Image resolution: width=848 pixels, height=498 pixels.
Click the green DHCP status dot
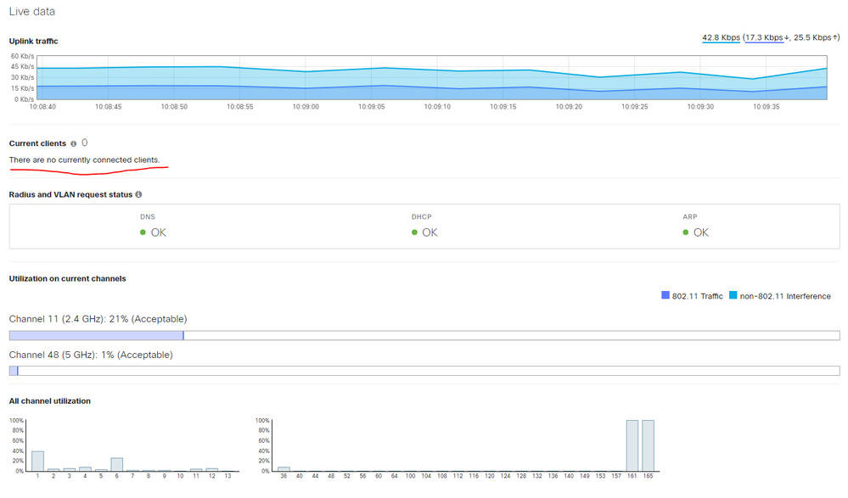tap(415, 232)
